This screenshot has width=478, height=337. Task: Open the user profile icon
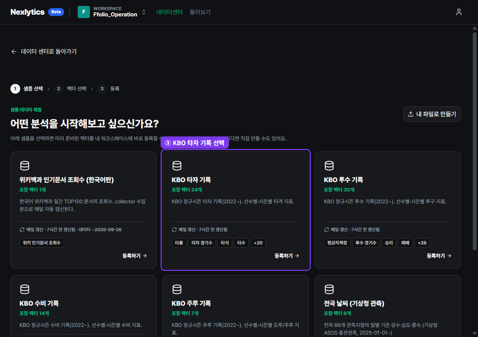(x=459, y=12)
